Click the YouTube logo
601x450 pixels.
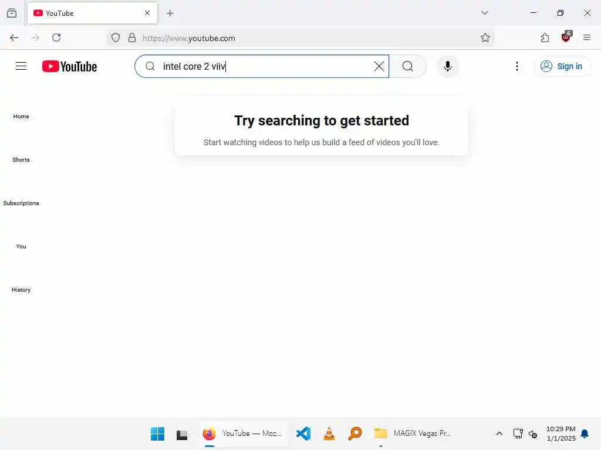(69, 67)
